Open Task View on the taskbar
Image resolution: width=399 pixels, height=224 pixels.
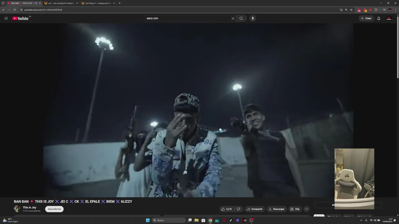[190, 220]
